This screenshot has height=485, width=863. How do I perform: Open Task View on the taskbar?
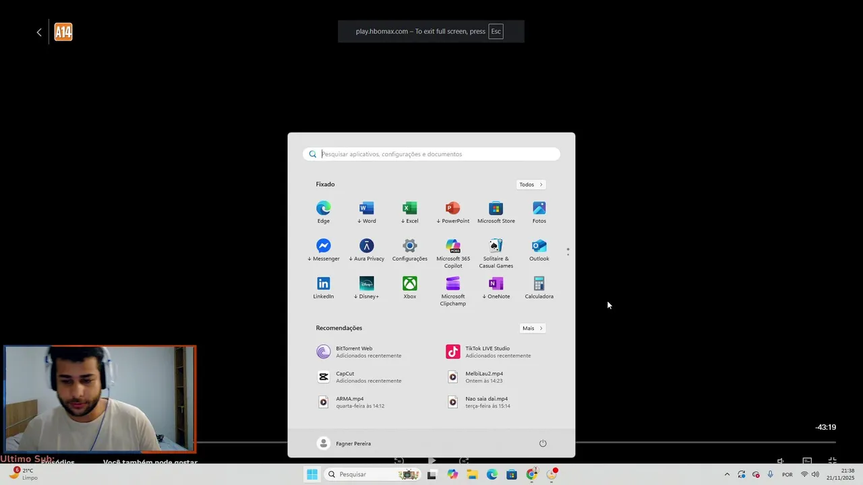pos(431,474)
